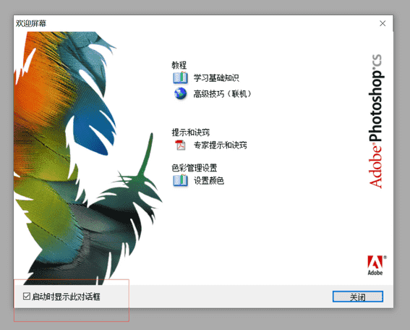This screenshot has width=410, height=330.
Task: Open the 设置颜色 link
Action: (209, 181)
